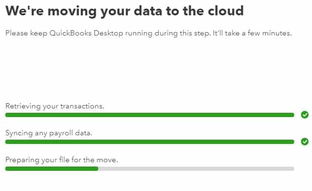Screen dimensions: 312x191
Task: Click the completed Retrieving your transactions progress bar
Action: pyautogui.click(x=150, y=115)
